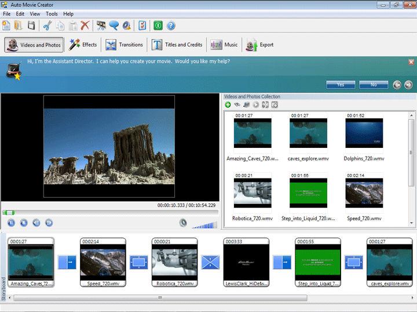Click the blue speech bubble toolbar icon
Image resolution: width=417 pixels, height=312 pixels.
coord(114,25)
